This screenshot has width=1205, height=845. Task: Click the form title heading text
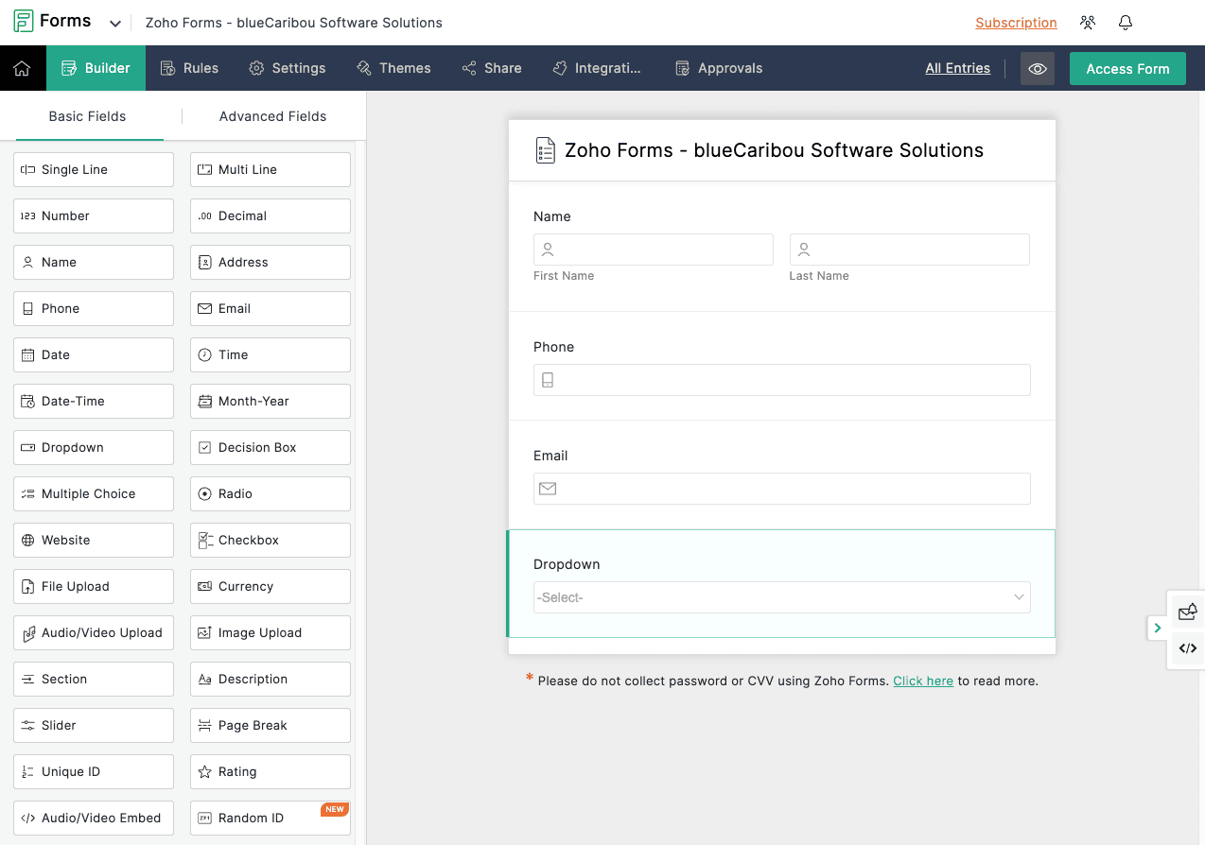[x=774, y=150]
